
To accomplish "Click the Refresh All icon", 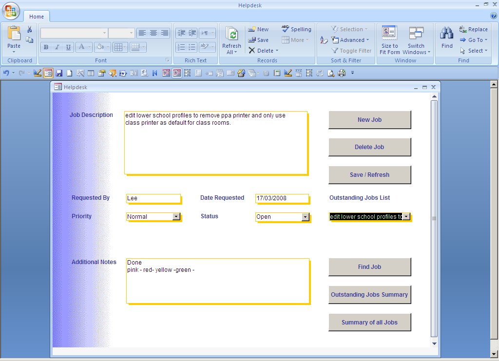I will tap(231, 34).
